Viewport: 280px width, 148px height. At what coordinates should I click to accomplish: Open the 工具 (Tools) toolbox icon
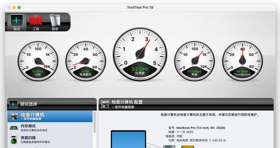point(36,22)
